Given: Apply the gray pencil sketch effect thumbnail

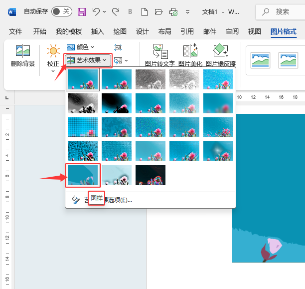Looking at the screenshot, I should point(151,79).
